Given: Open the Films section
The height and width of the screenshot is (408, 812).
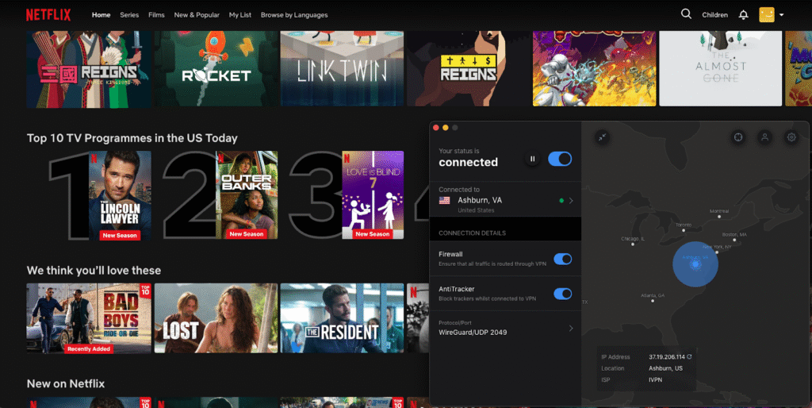Looking at the screenshot, I should pos(156,15).
